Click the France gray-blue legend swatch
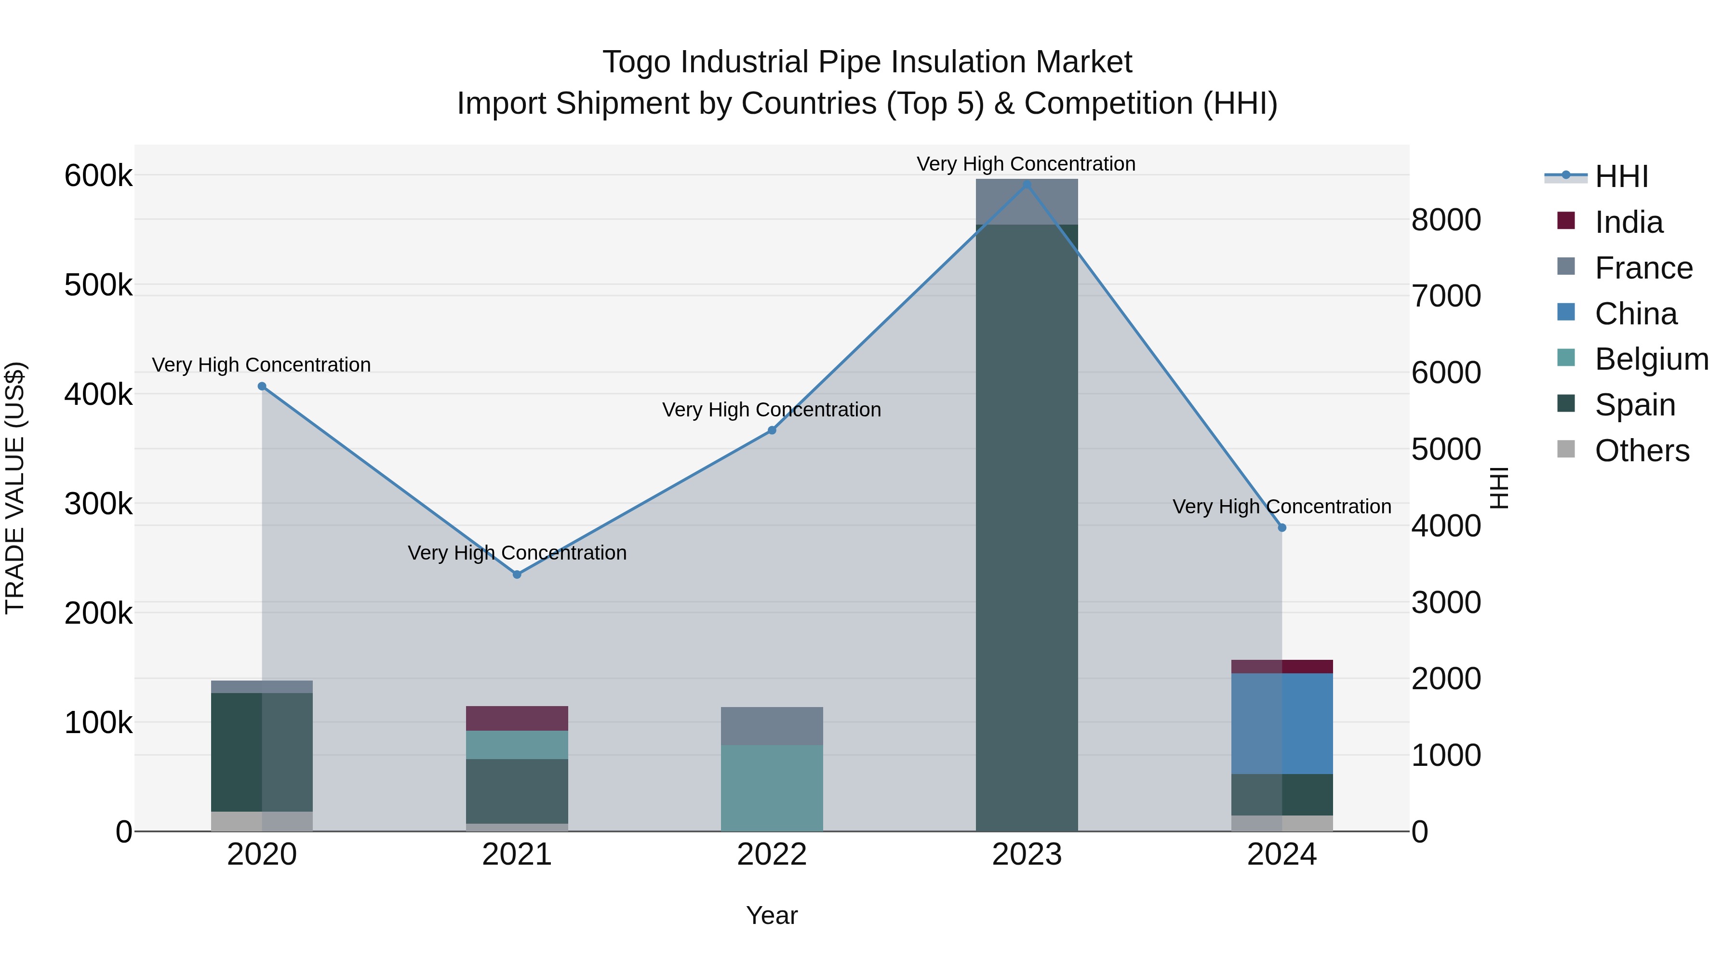Viewport: 1735px width, 976px height. (x=1566, y=266)
